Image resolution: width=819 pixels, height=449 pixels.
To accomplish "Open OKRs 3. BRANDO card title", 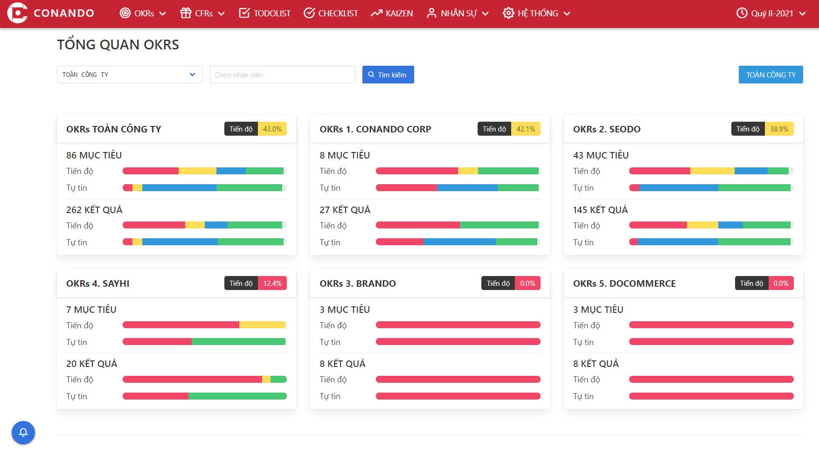I will [x=357, y=283].
